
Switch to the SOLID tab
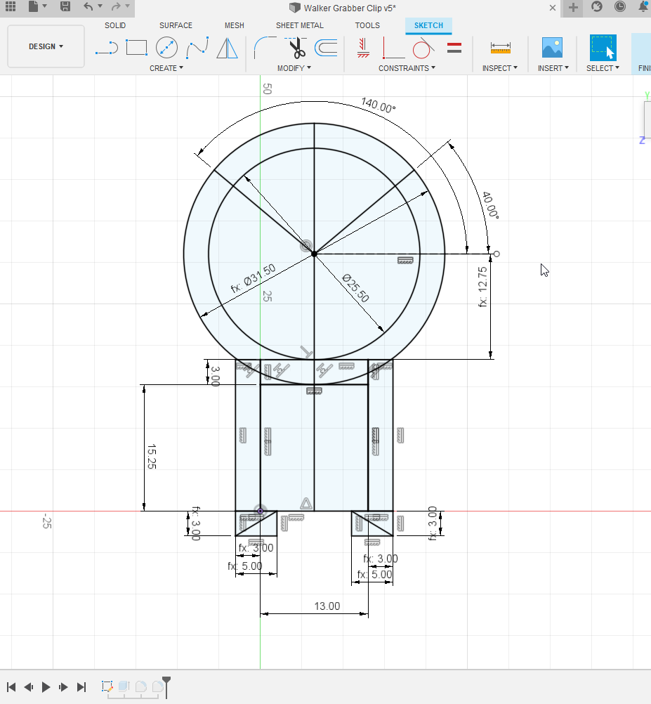pos(115,25)
